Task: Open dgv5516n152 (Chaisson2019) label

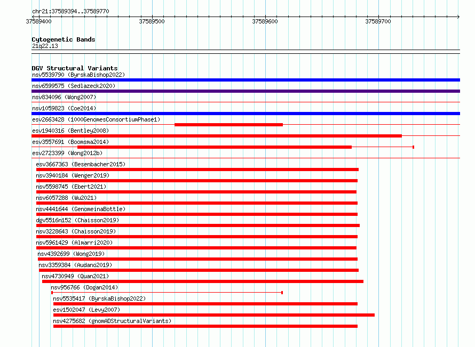Action: 77,220
